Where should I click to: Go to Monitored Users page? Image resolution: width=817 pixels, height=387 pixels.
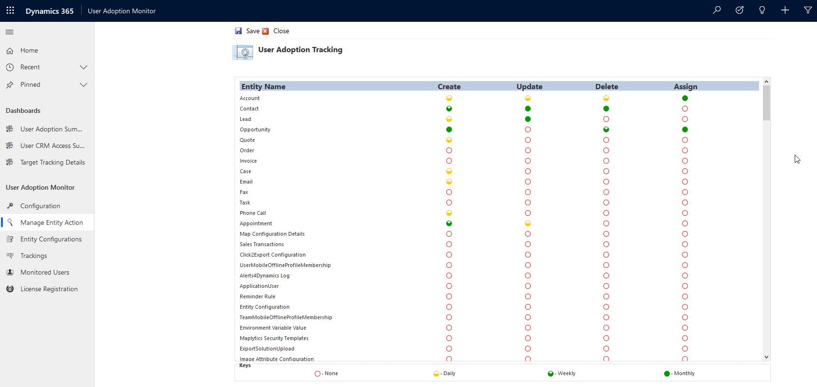pyautogui.click(x=45, y=272)
